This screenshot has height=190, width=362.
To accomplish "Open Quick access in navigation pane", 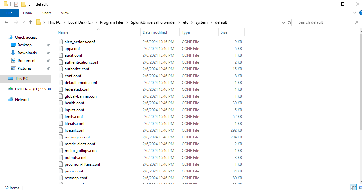I will point(26,37).
